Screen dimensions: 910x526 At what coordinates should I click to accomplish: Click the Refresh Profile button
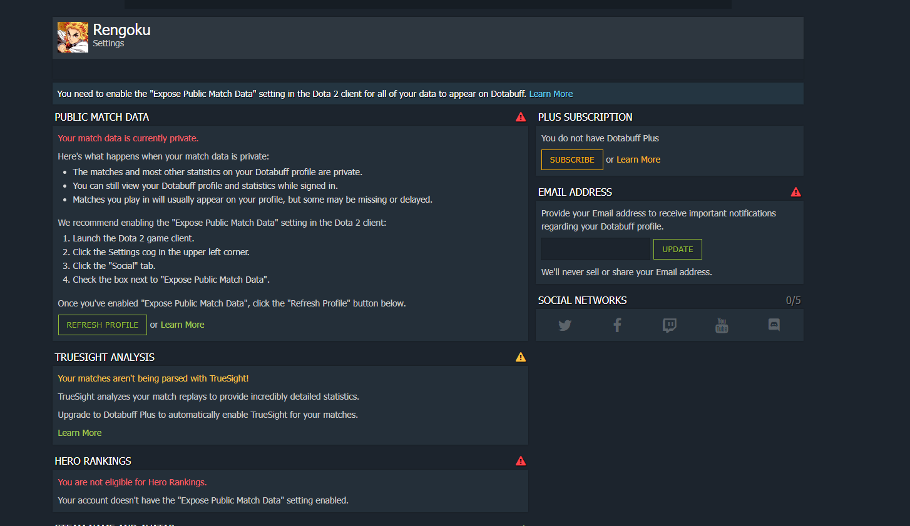pos(102,325)
